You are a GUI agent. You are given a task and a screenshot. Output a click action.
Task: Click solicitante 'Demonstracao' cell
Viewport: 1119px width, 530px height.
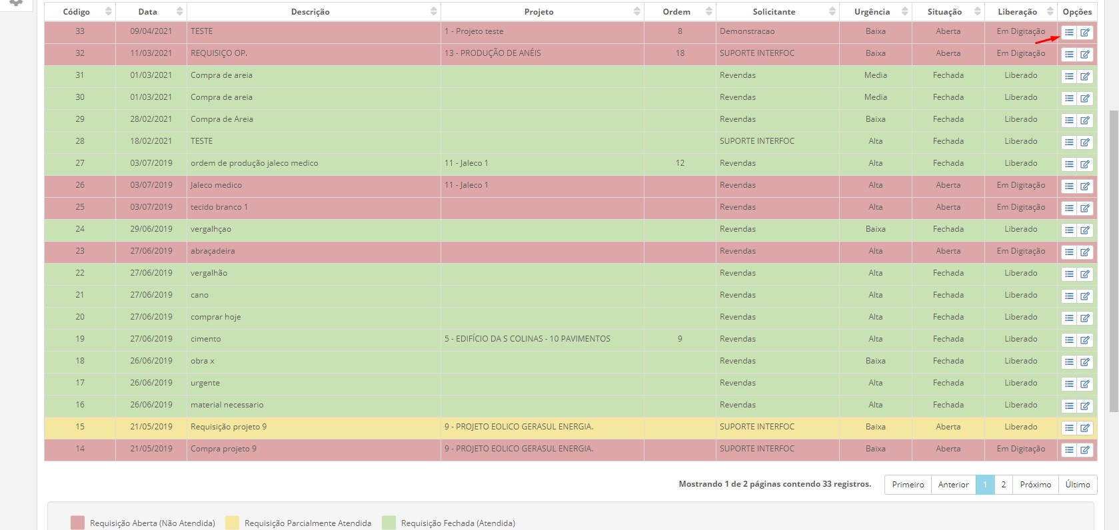(x=778, y=31)
